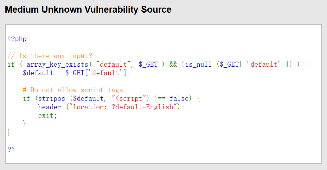Click the !is_null function call
The width and height of the screenshot is (327, 170).
point(196,64)
